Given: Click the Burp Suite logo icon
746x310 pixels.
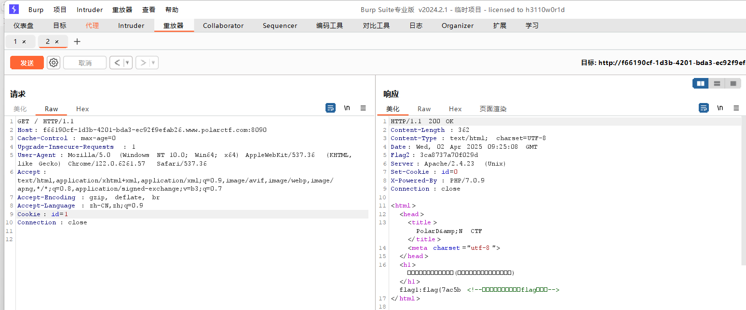Looking at the screenshot, I should pyautogui.click(x=14, y=9).
